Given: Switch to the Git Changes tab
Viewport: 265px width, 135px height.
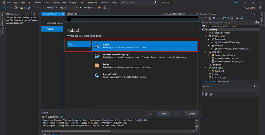Looking at the screenshot, I should point(224,82).
